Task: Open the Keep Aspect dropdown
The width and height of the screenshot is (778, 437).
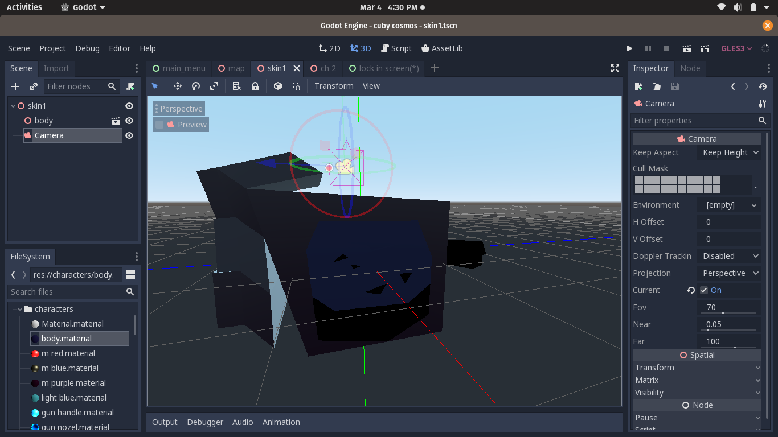Action: point(730,152)
